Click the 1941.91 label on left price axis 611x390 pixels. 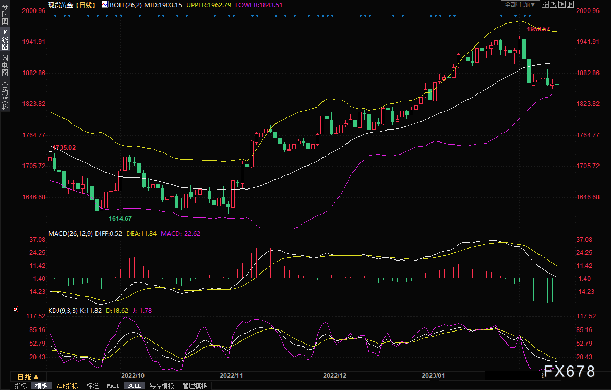(x=33, y=42)
